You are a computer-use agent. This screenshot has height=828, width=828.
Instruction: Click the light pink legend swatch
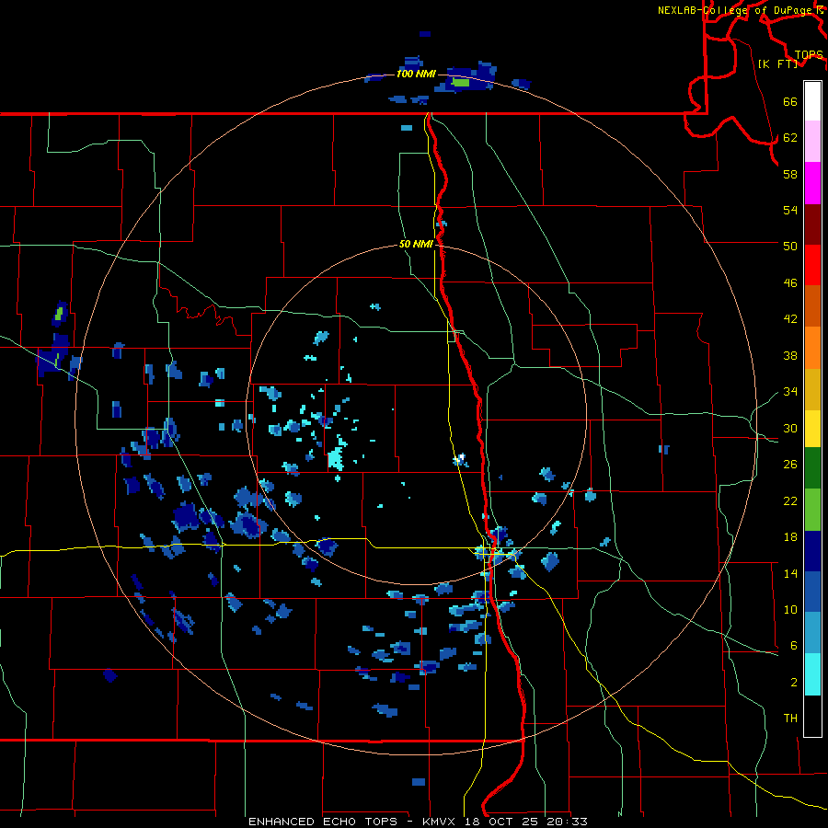[812, 142]
